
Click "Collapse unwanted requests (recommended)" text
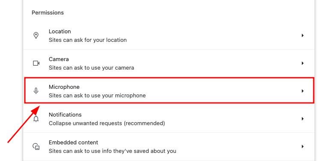(107, 123)
